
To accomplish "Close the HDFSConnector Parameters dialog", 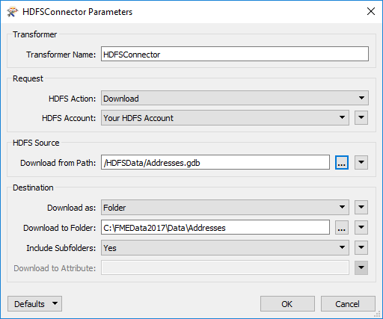I will (371, 11).
